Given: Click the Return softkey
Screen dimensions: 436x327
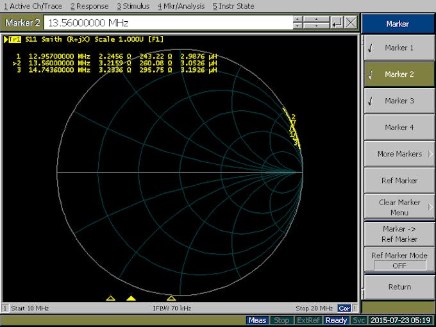Looking at the screenshot, I should 399,287.
